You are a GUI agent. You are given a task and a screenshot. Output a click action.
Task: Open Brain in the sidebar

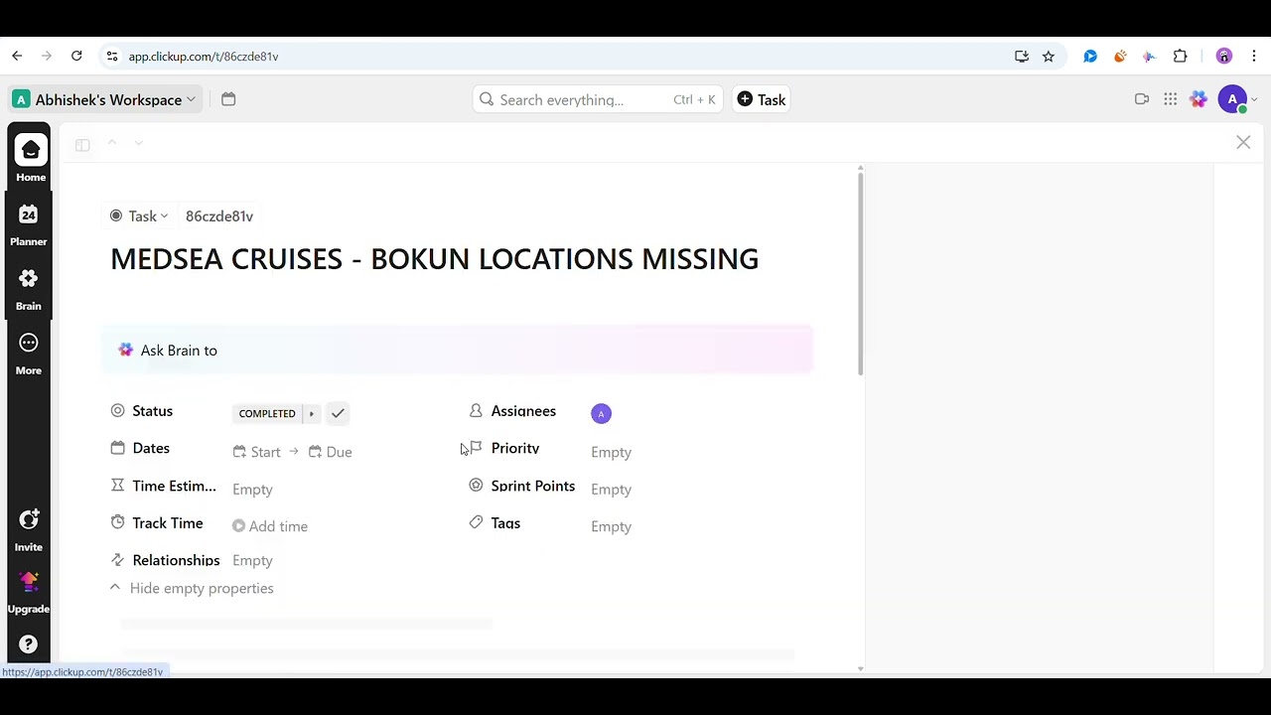pyautogui.click(x=28, y=289)
